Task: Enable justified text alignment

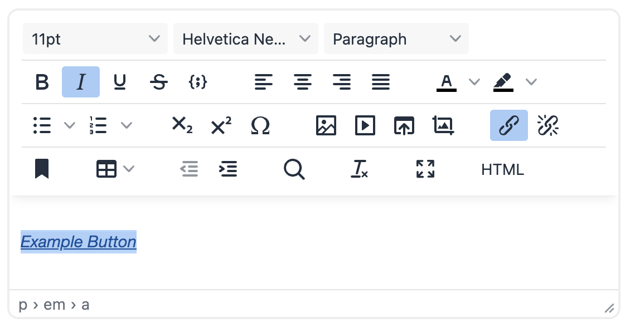Action: (x=381, y=82)
